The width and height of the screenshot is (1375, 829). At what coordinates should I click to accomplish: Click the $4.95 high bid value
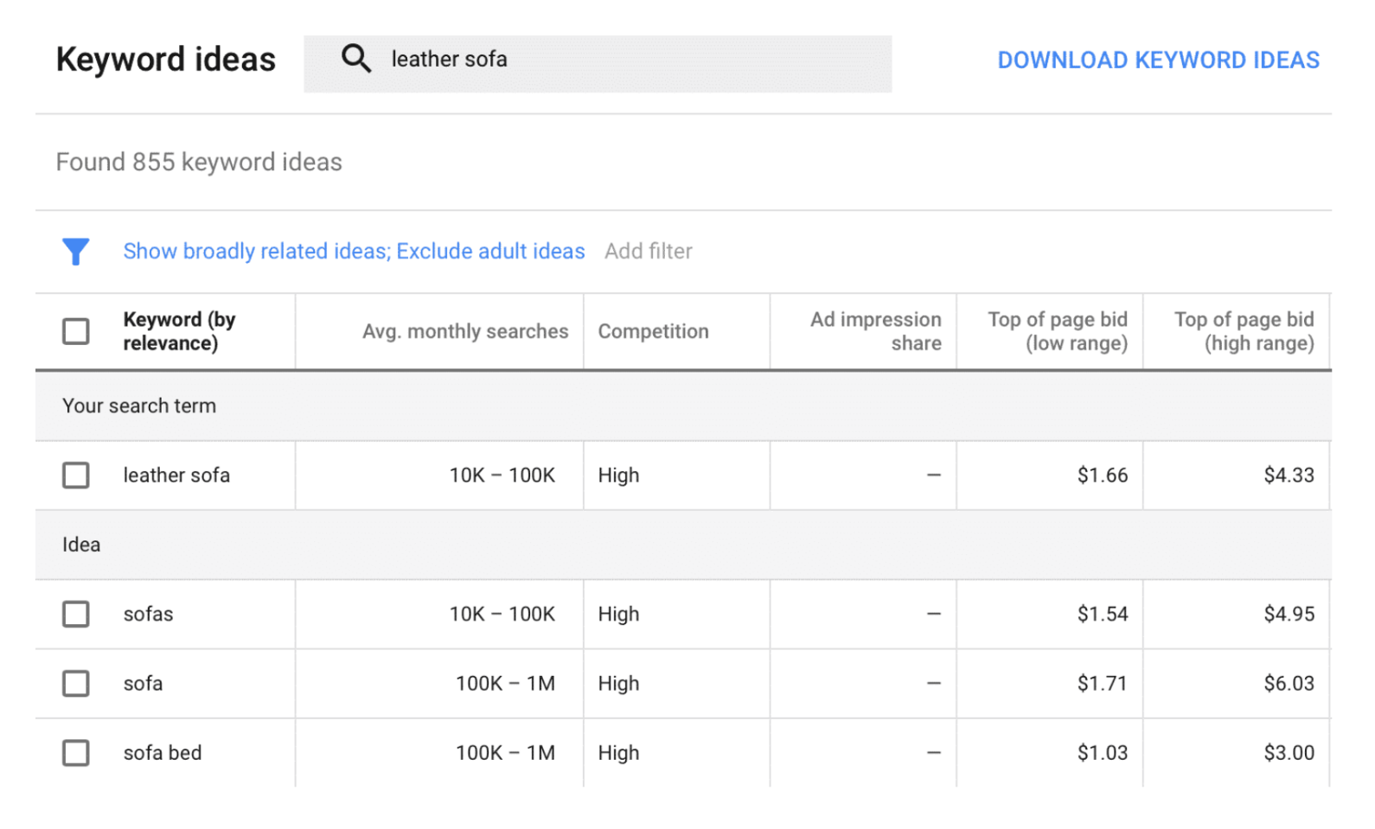click(1289, 615)
